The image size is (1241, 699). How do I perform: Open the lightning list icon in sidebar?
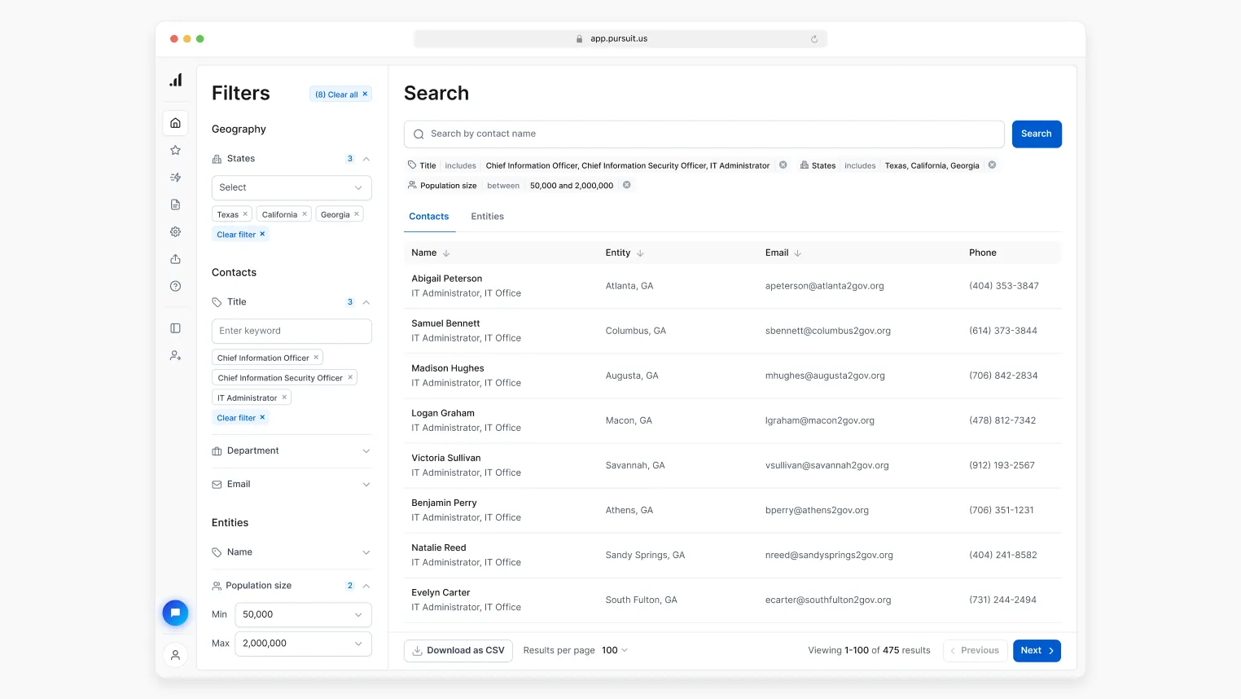[175, 177]
